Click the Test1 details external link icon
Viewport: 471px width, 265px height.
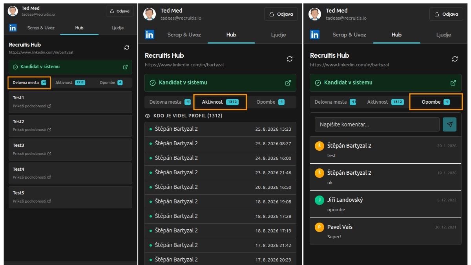tap(49, 106)
